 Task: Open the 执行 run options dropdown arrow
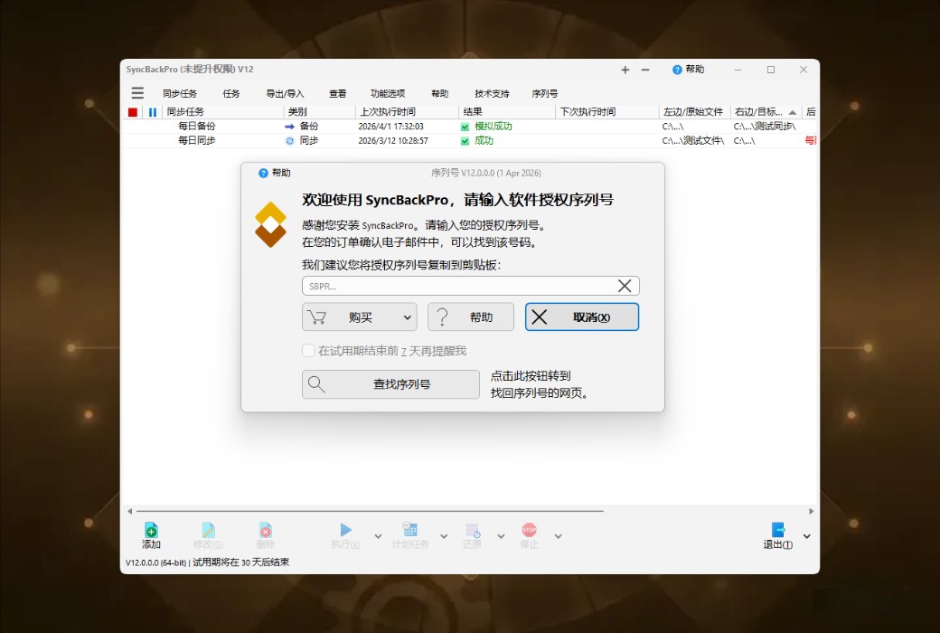pos(377,536)
